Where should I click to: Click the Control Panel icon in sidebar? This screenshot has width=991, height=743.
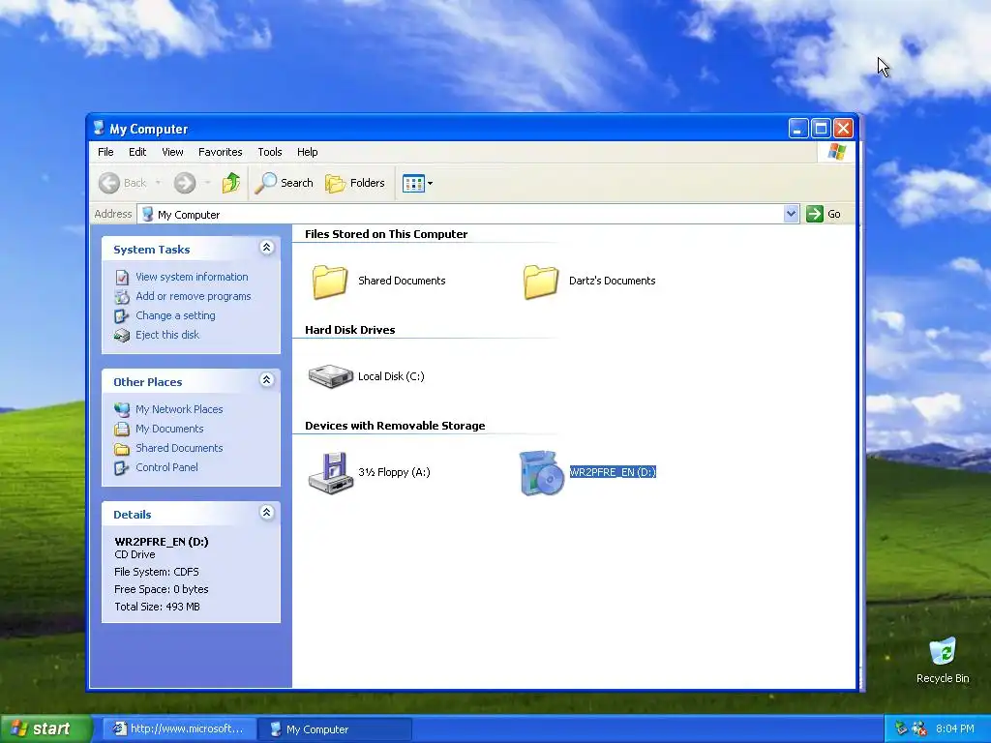[x=122, y=467]
